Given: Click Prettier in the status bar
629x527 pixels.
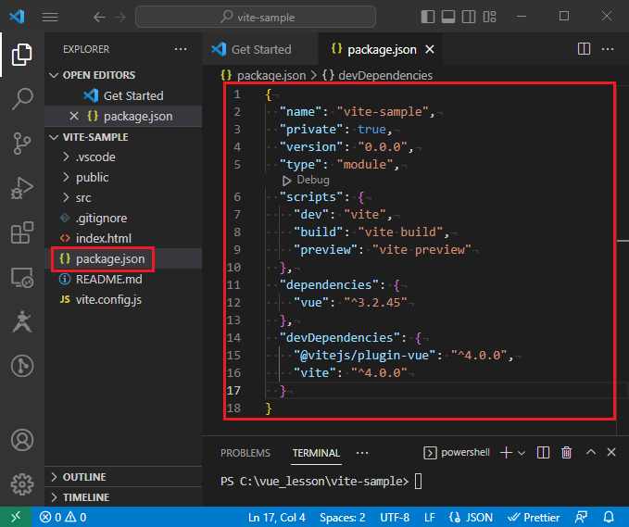Looking at the screenshot, I should point(534,518).
